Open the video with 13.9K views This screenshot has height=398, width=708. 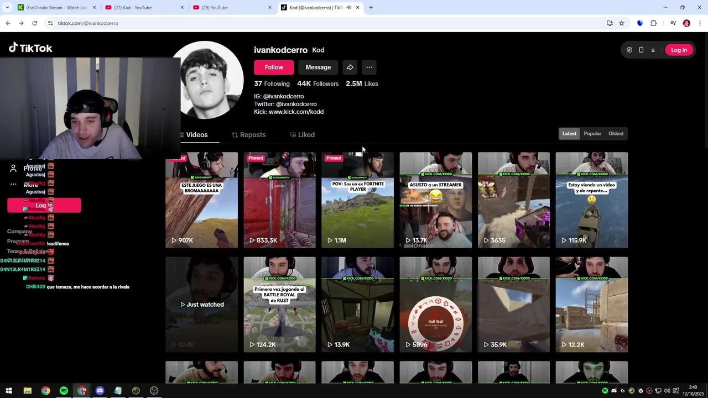click(357, 305)
